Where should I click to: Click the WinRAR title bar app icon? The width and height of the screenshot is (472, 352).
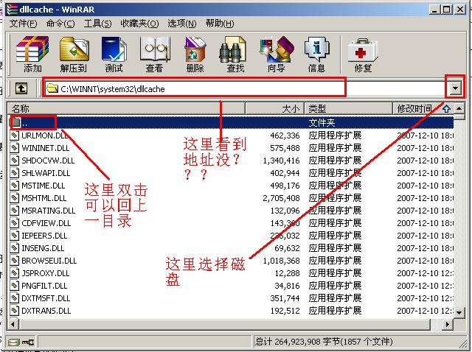click(12, 9)
